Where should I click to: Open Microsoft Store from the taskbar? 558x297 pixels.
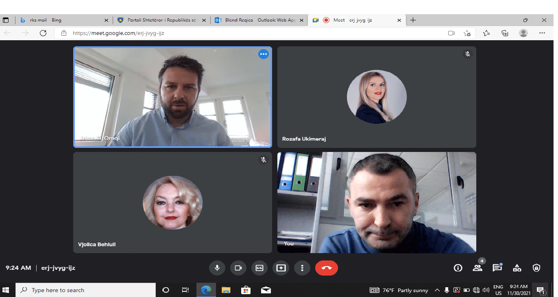point(246,290)
